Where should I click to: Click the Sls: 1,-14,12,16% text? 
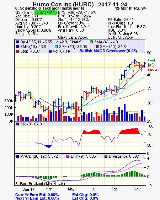pos(73,20)
